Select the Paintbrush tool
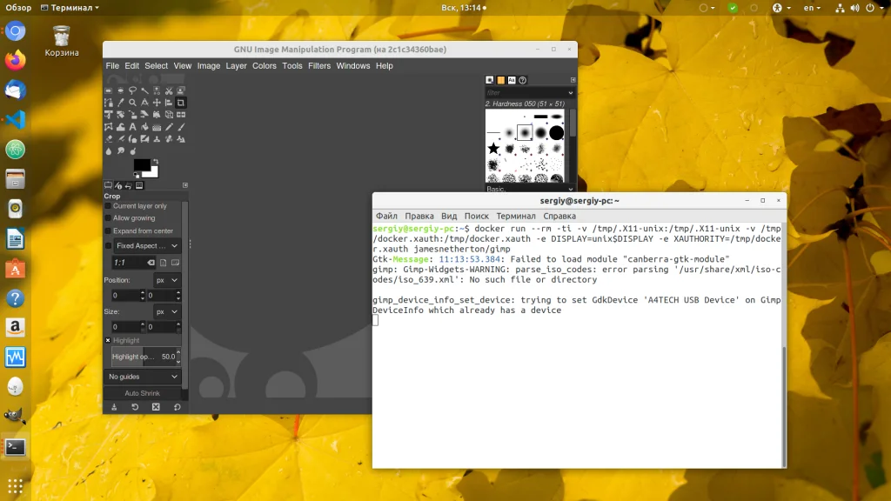 pyautogui.click(x=181, y=127)
